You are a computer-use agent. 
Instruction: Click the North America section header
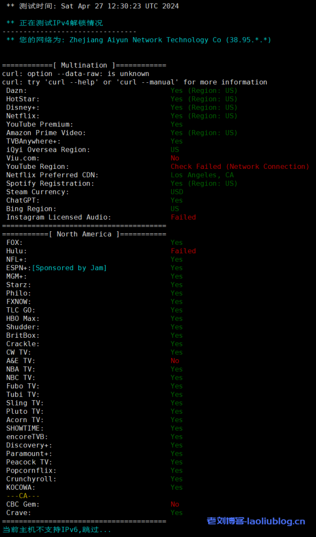coord(84,234)
